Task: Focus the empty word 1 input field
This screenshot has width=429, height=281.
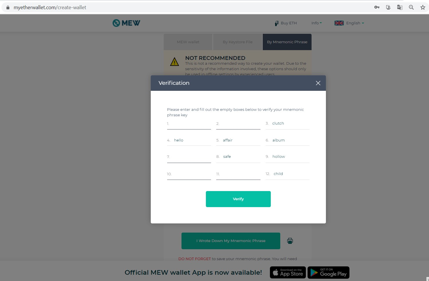Action: 189,124
